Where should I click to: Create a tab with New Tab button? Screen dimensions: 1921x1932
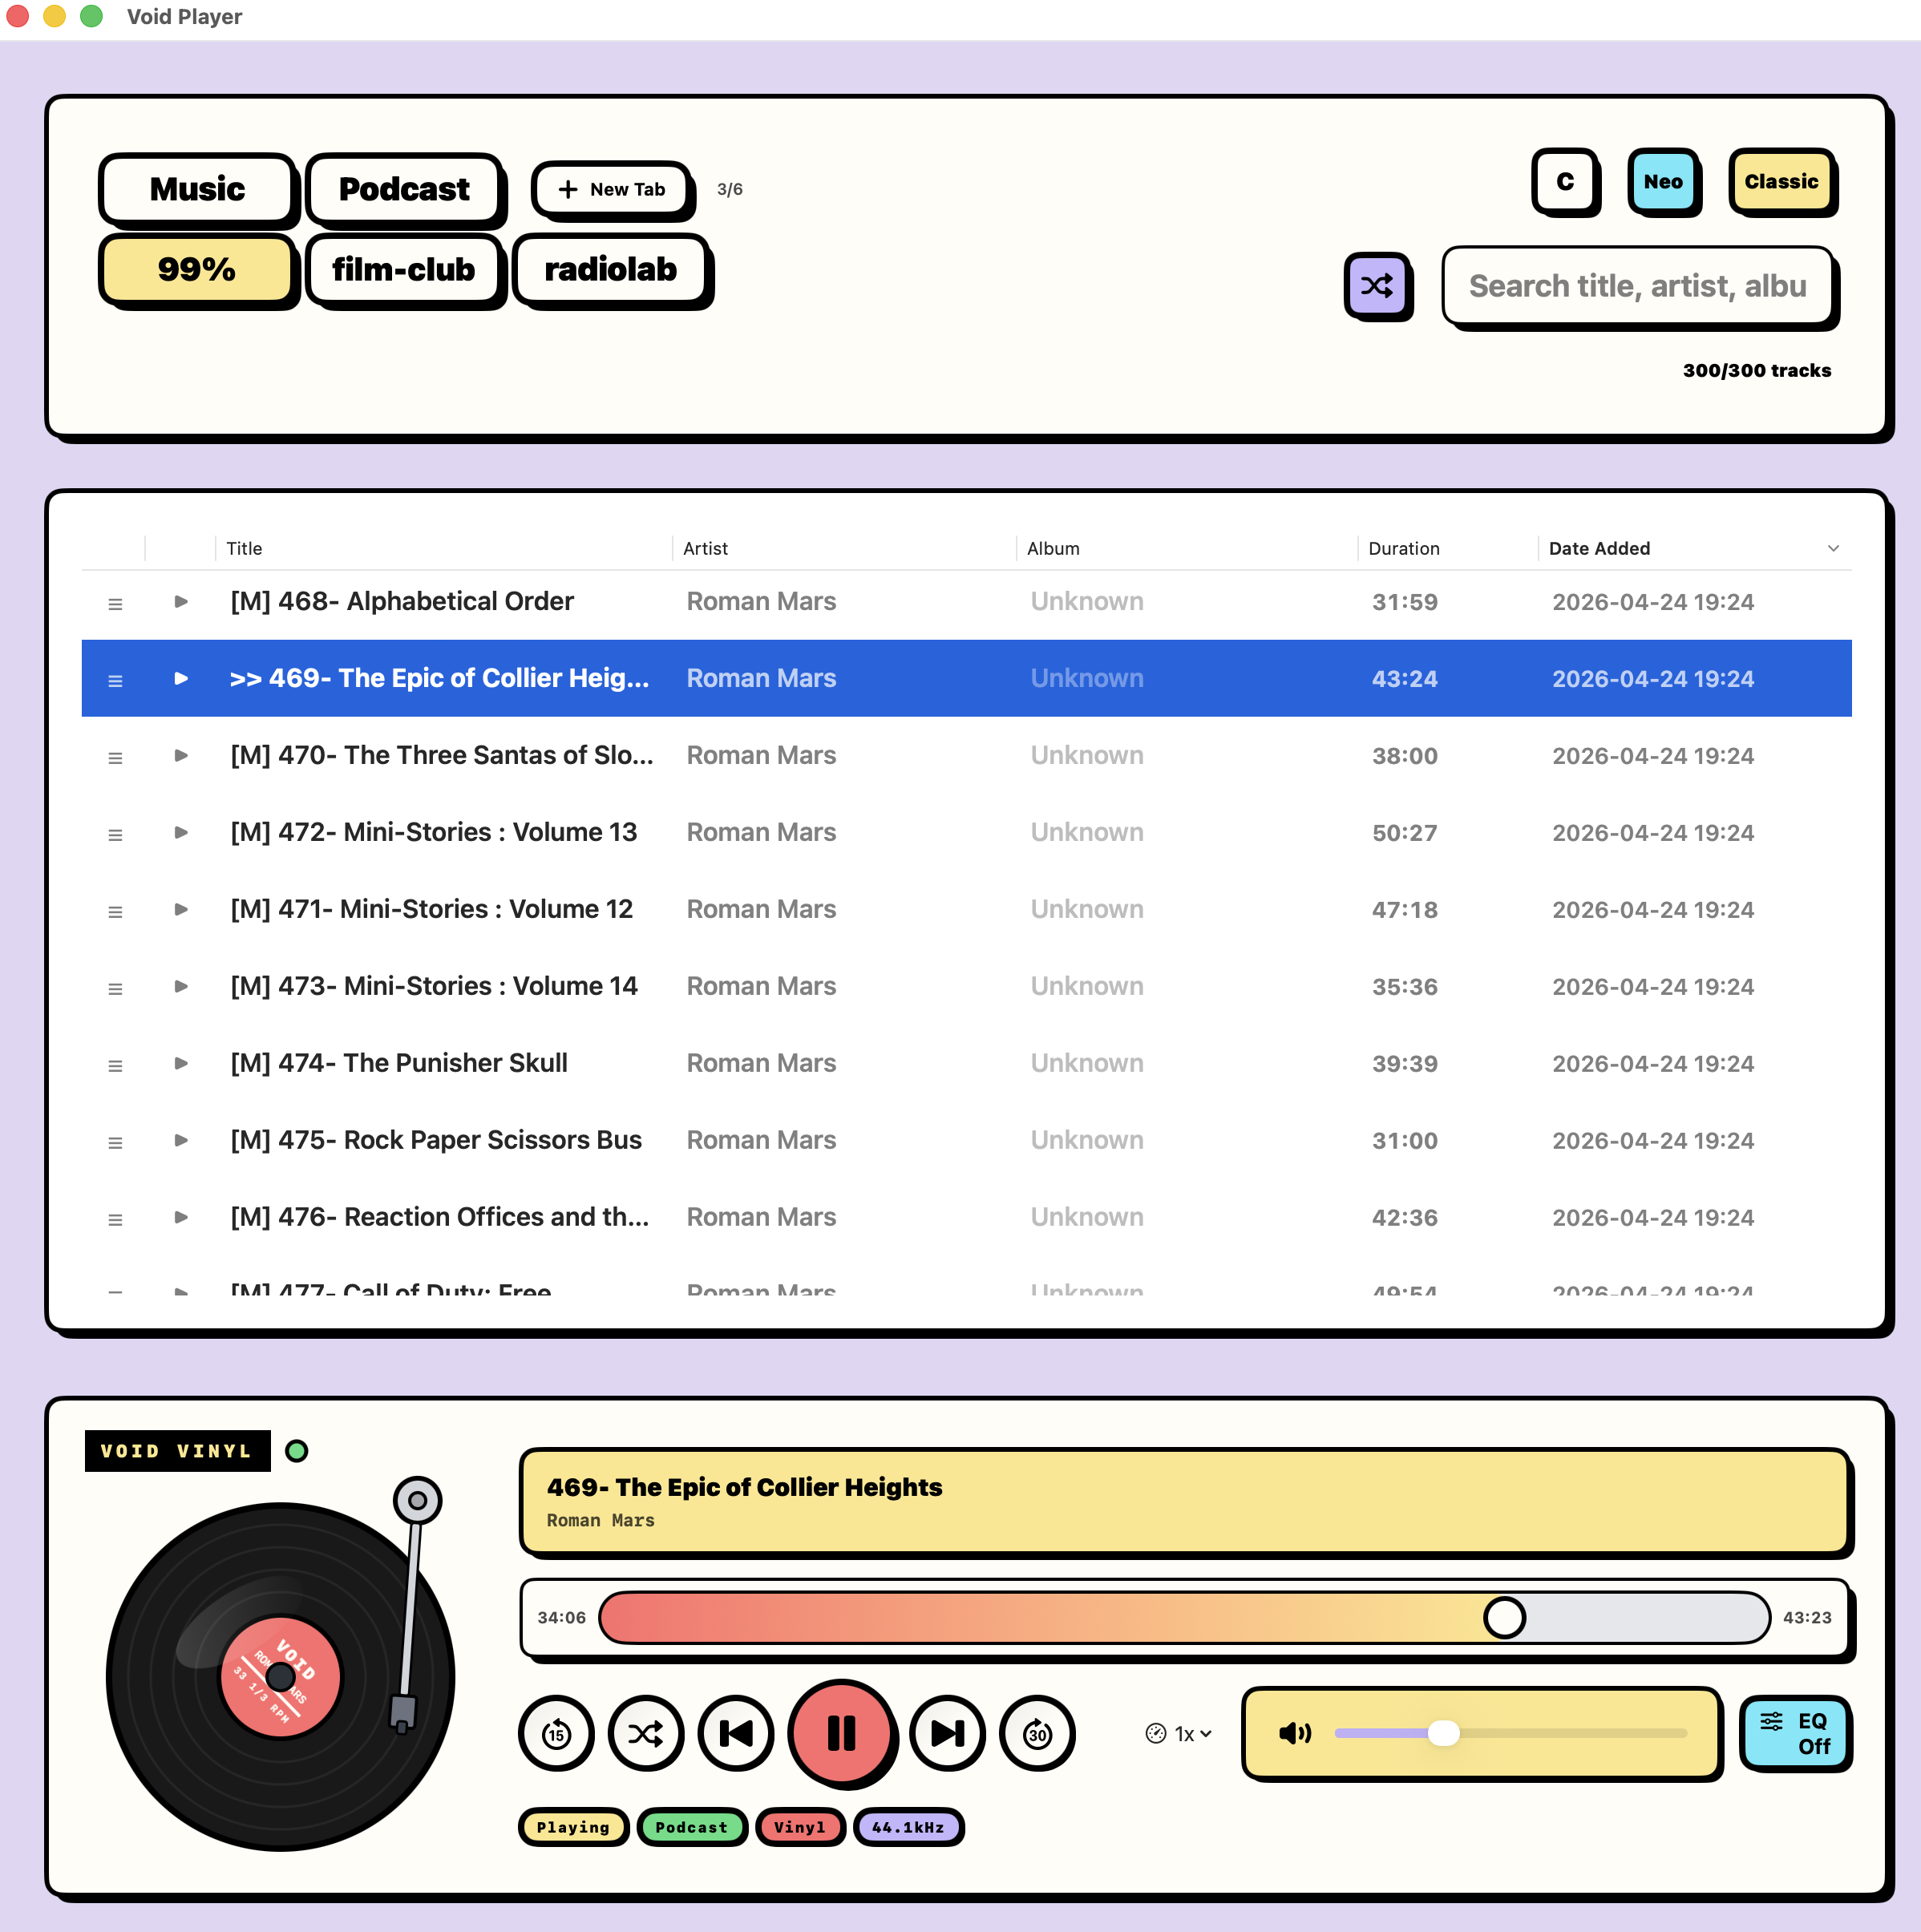(x=612, y=189)
